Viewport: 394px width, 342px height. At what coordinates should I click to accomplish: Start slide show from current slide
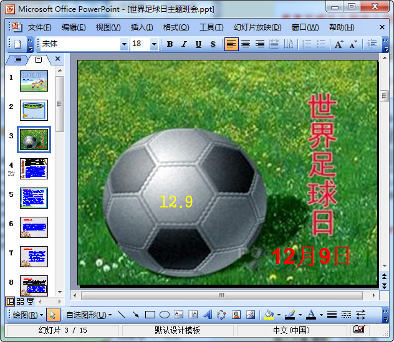pyautogui.click(x=30, y=302)
